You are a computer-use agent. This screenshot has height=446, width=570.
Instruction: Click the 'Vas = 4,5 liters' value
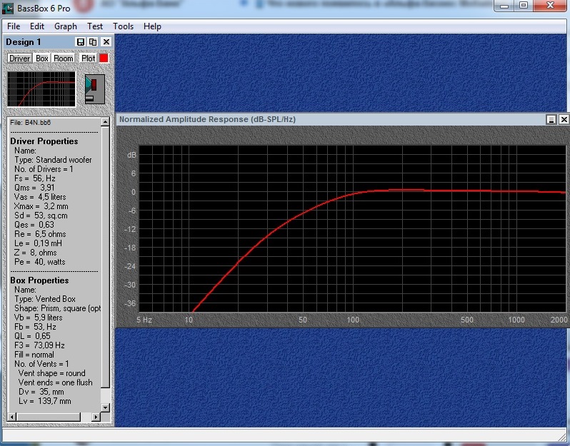[40, 197]
